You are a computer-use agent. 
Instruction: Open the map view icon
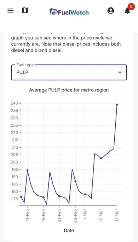[25, 10]
